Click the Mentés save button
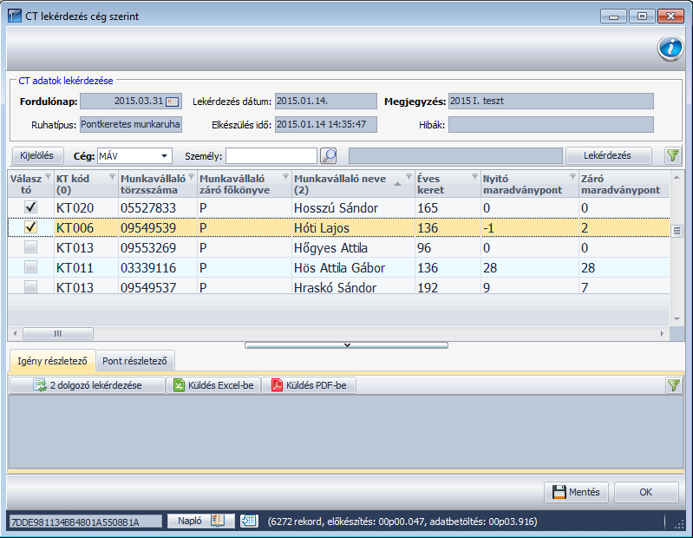Image resolution: width=693 pixels, height=538 pixels. coord(576,492)
